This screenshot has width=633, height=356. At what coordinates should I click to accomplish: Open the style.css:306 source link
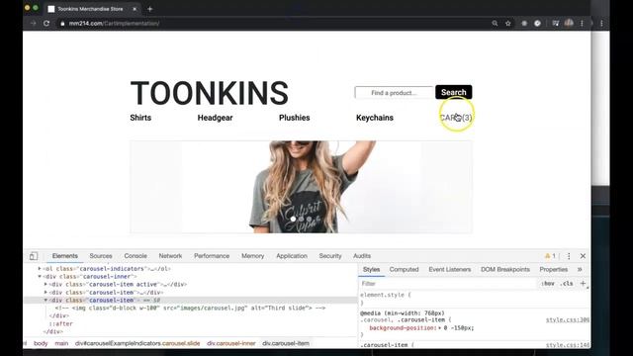pyautogui.click(x=567, y=320)
